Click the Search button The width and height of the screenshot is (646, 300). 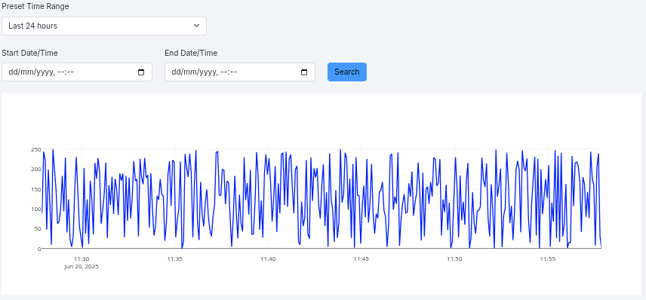[x=347, y=72]
